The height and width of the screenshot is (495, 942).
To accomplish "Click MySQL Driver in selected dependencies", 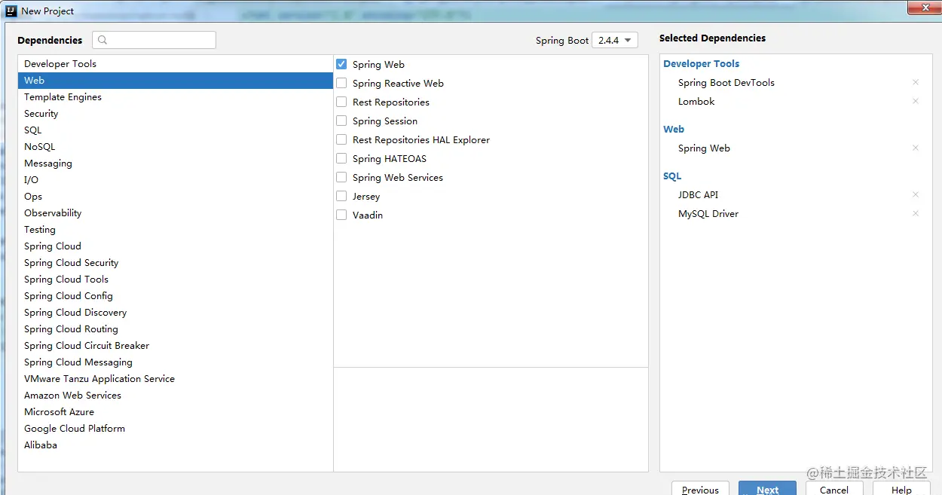I will coord(708,214).
